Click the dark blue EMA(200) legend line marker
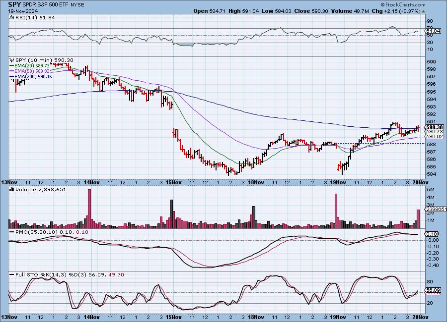Screen dimensions: 447x322 pyautogui.click(x=12, y=76)
